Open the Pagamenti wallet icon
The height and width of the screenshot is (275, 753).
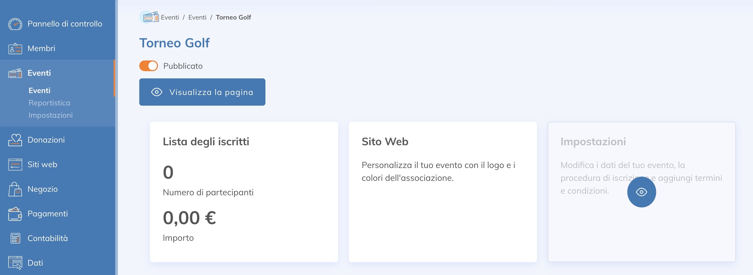pos(15,213)
